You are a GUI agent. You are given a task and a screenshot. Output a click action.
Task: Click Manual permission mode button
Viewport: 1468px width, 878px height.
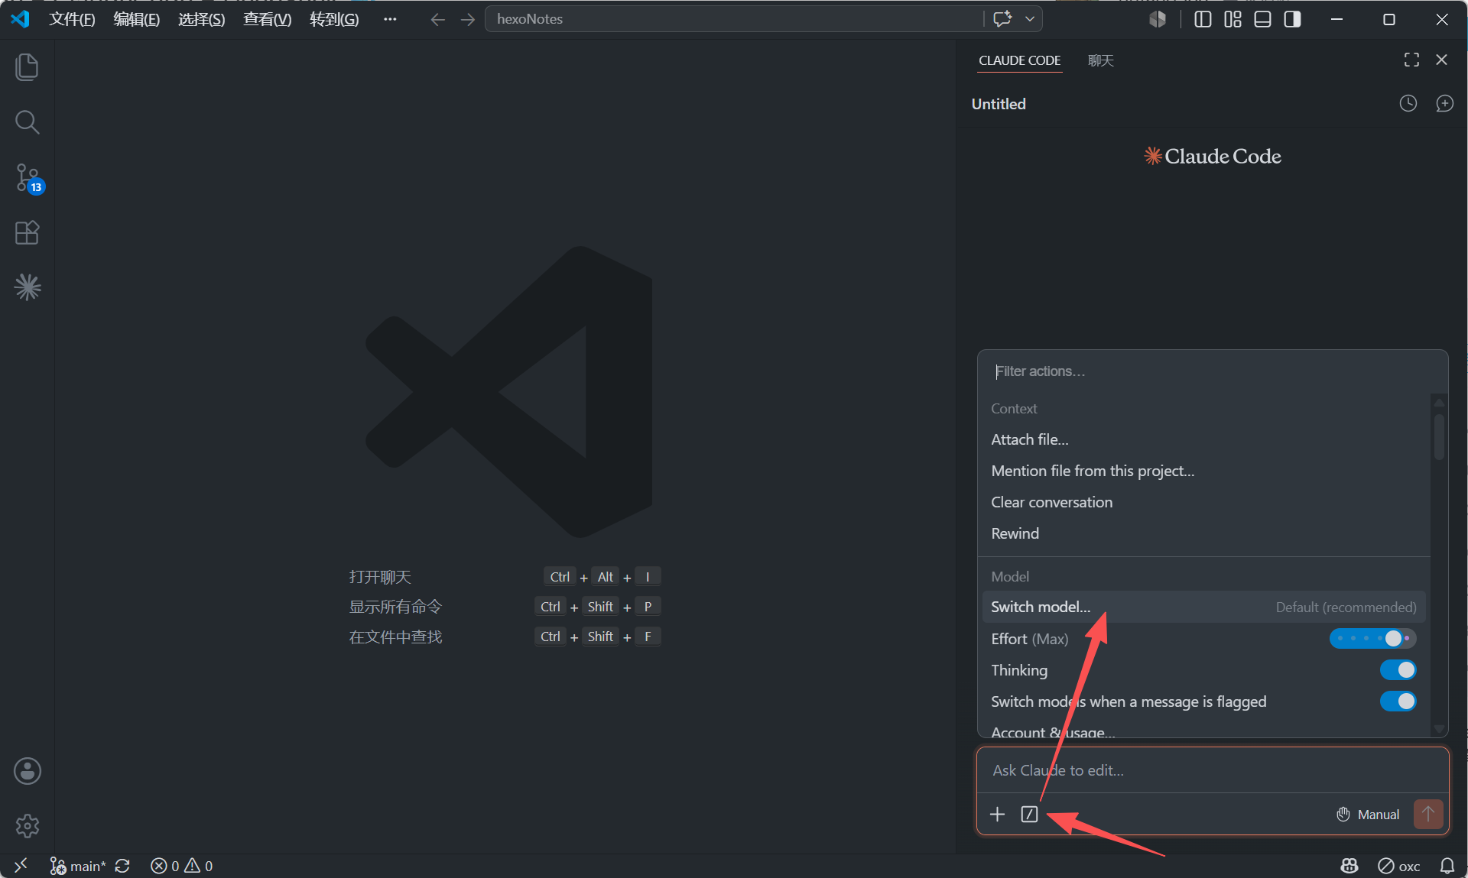point(1368,814)
